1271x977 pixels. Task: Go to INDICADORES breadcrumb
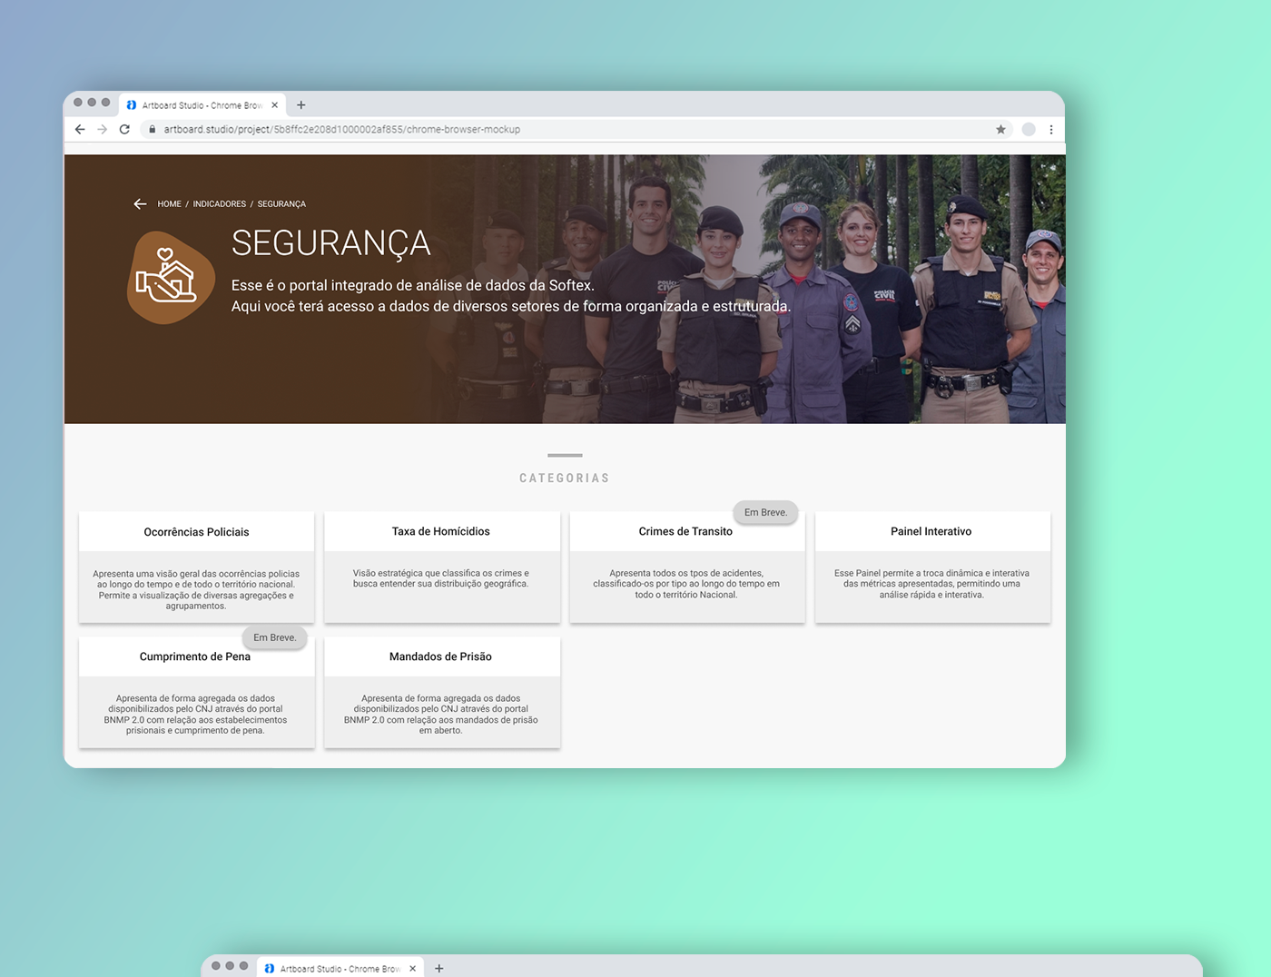pos(220,204)
